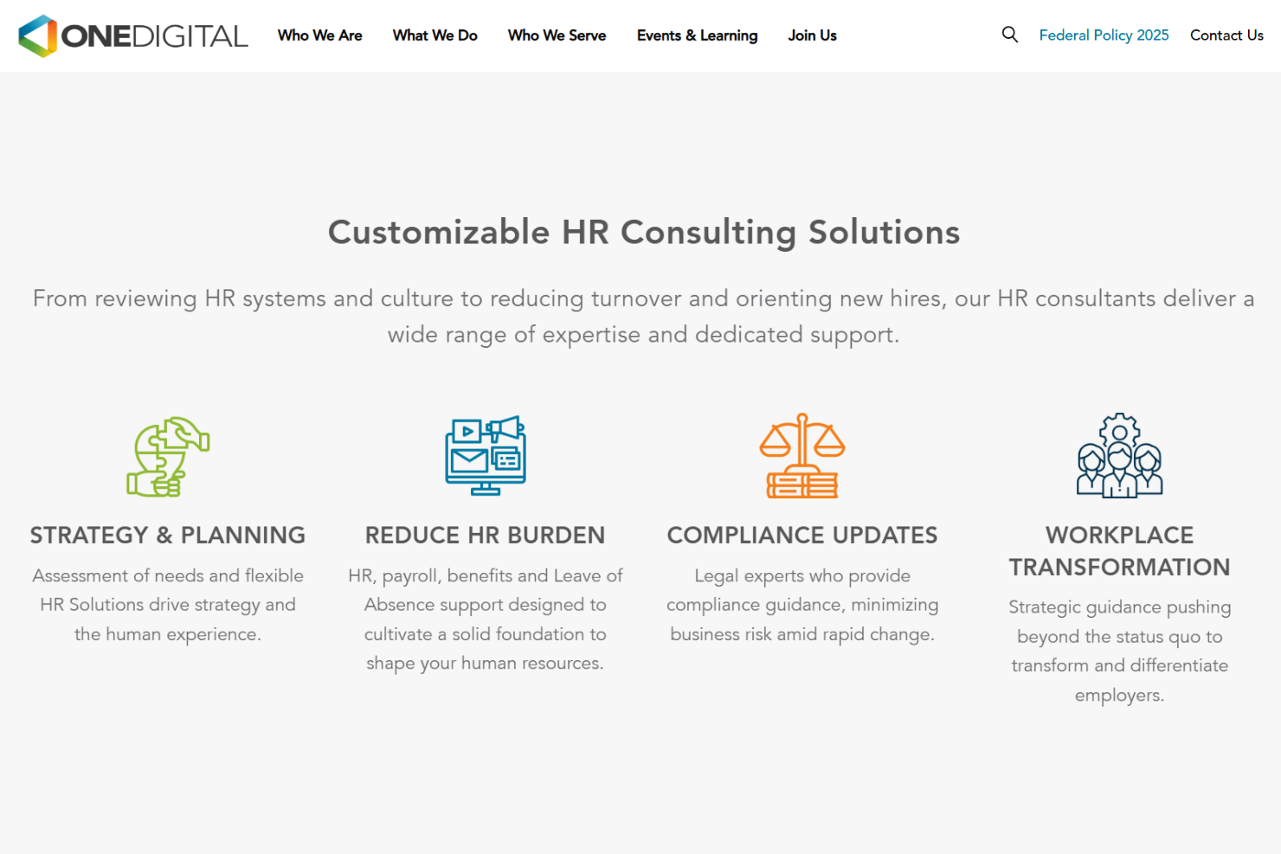Select Join Us in the navigation

pos(812,35)
